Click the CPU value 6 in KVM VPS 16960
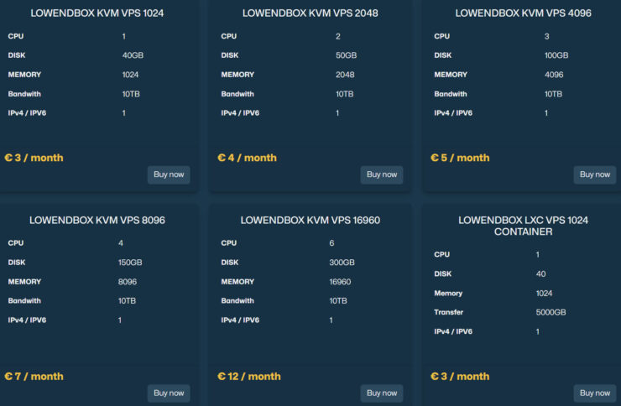Image resolution: width=621 pixels, height=406 pixels. pos(331,243)
